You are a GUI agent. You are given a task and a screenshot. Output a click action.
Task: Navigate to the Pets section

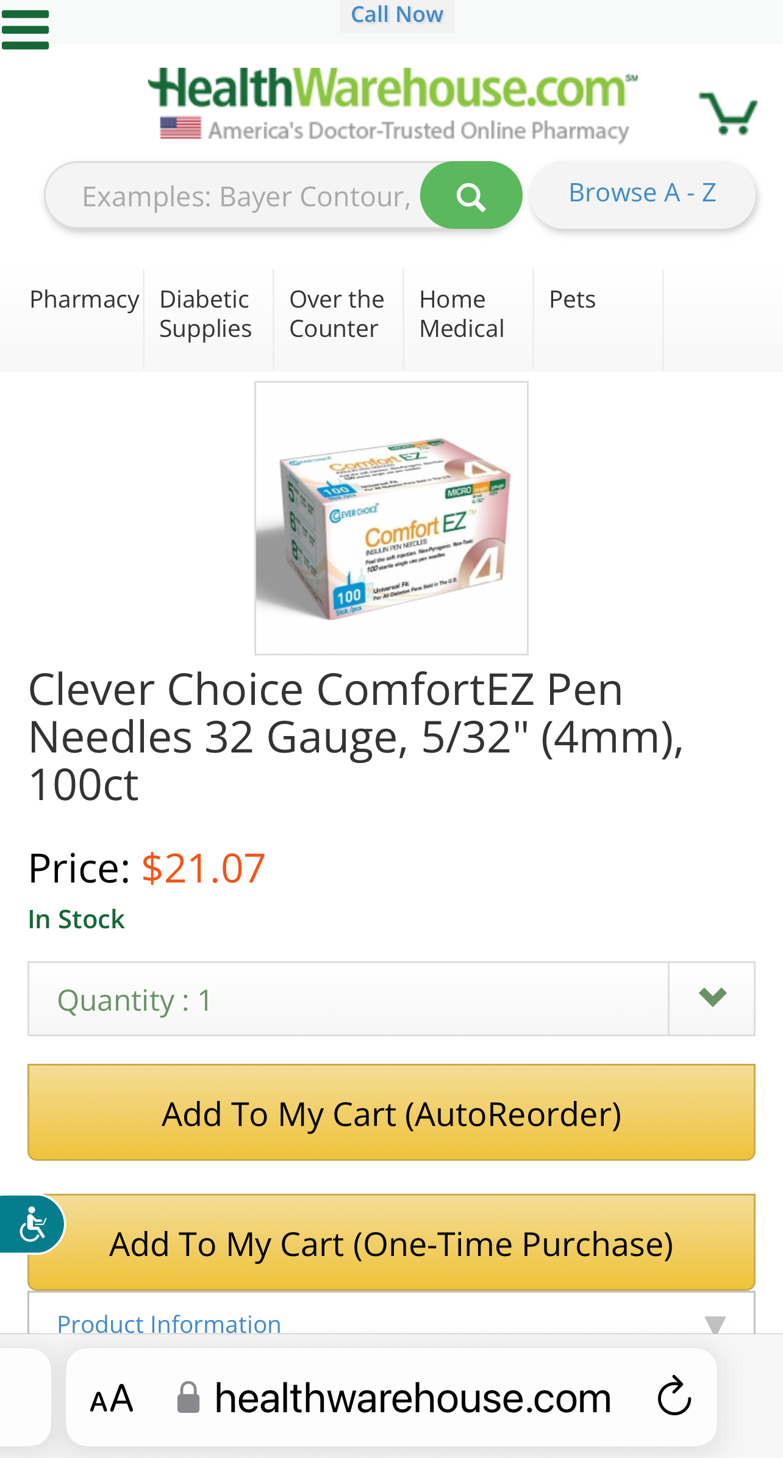tap(572, 300)
